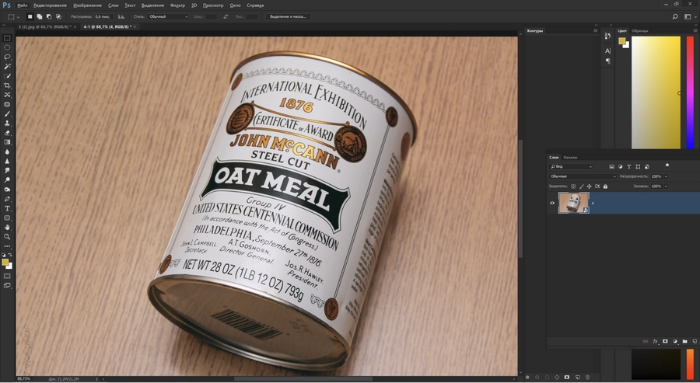Select the Clone Stamp tool
This screenshot has height=383, width=700.
coord(7,124)
